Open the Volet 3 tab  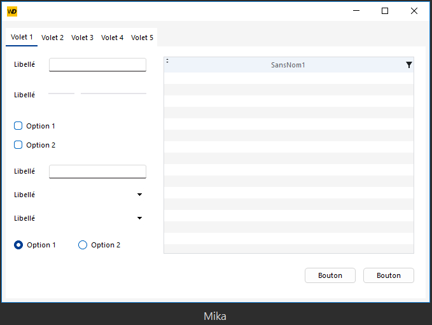point(82,38)
